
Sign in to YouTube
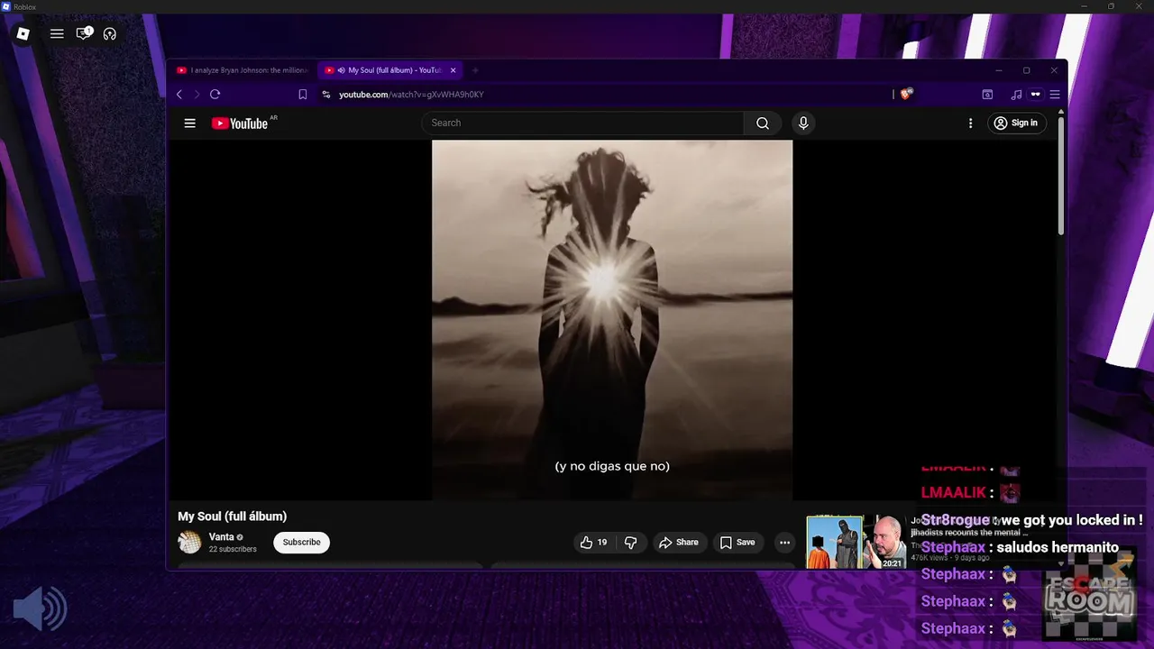coord(1015,123)
